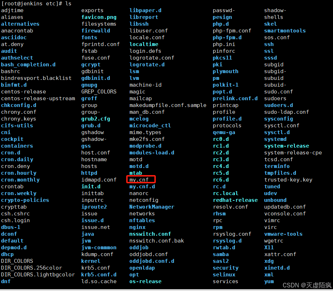Click the machine-id file entry

click(x=145, y=85)
